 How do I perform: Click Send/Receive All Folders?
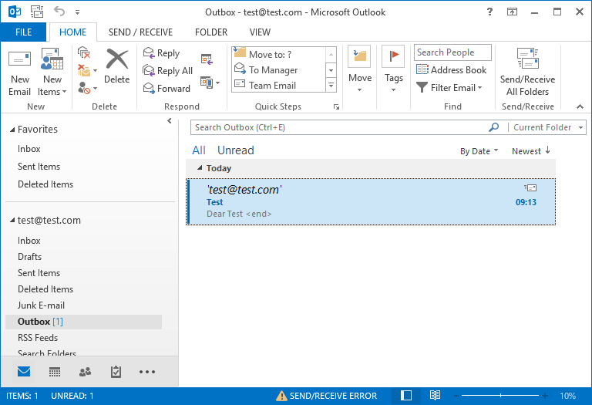click(x=527, y=73)
